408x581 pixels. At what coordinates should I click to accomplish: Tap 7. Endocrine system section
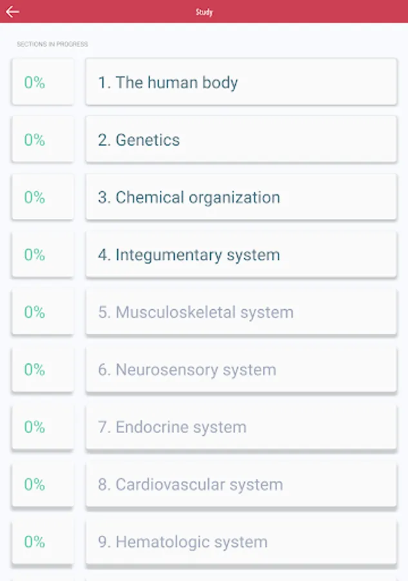[240, 427]
